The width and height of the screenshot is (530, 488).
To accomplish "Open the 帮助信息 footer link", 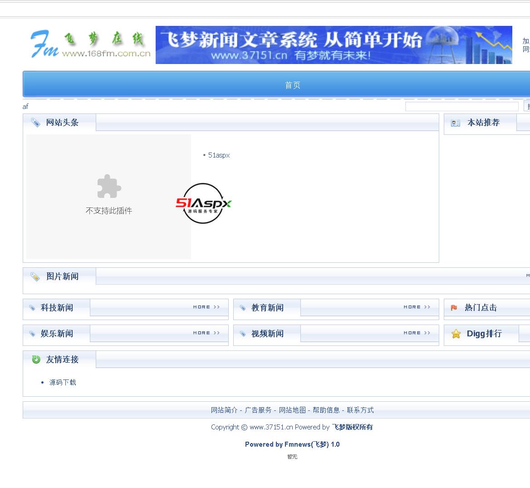I will [x=326, y=410].
